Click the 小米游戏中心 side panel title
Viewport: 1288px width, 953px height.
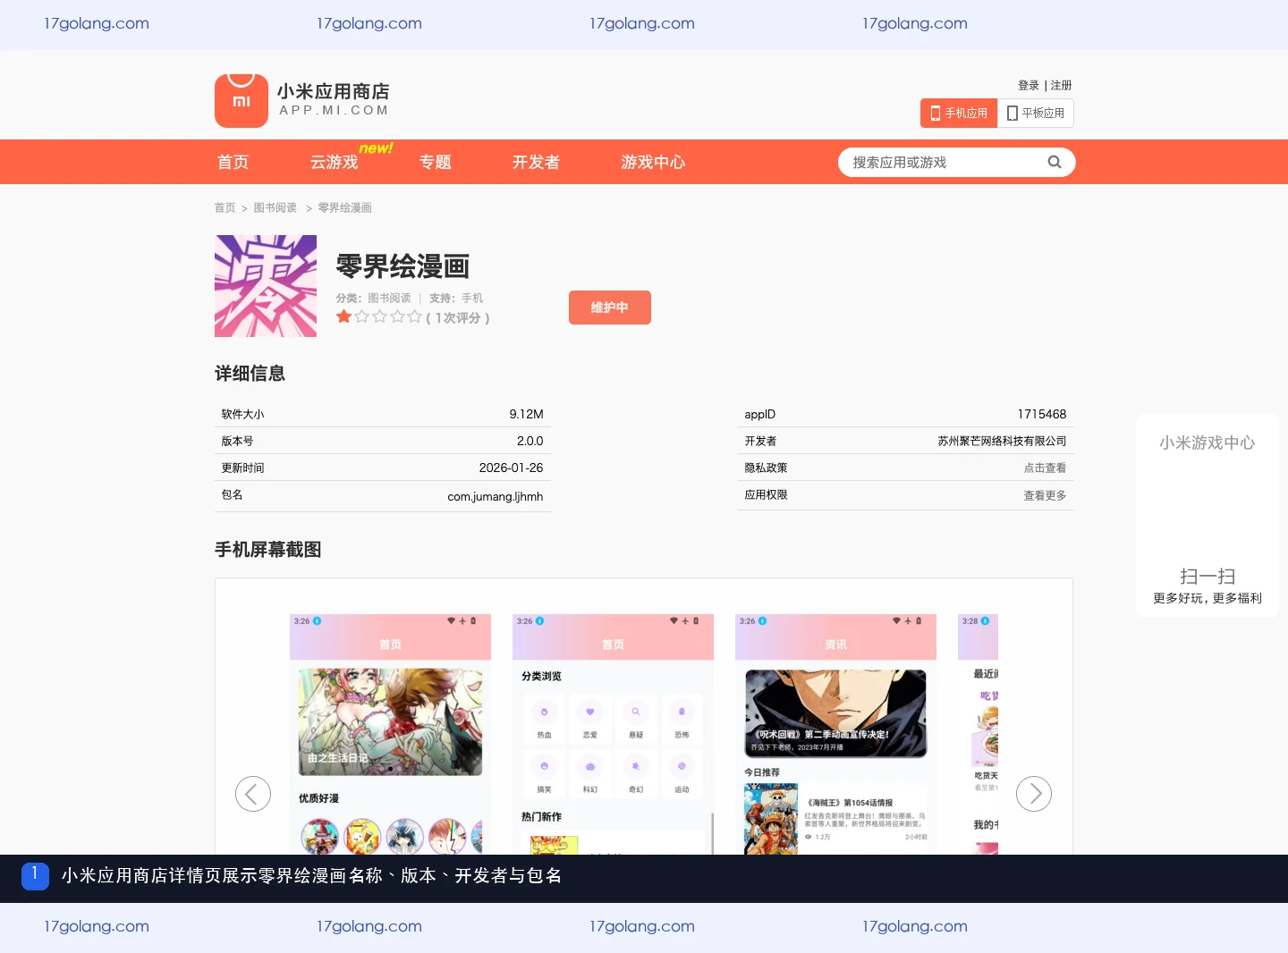click(1207, 443)
